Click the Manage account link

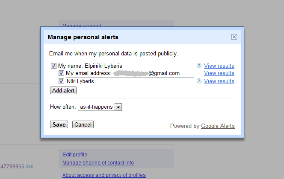[82, 26]
